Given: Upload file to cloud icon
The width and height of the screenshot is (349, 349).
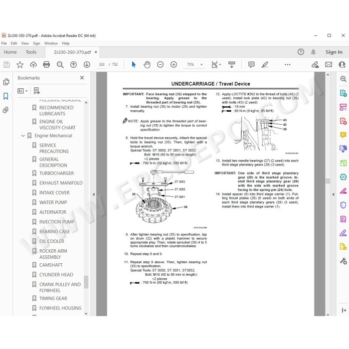Looking at the screenshot, I should 33,64.
